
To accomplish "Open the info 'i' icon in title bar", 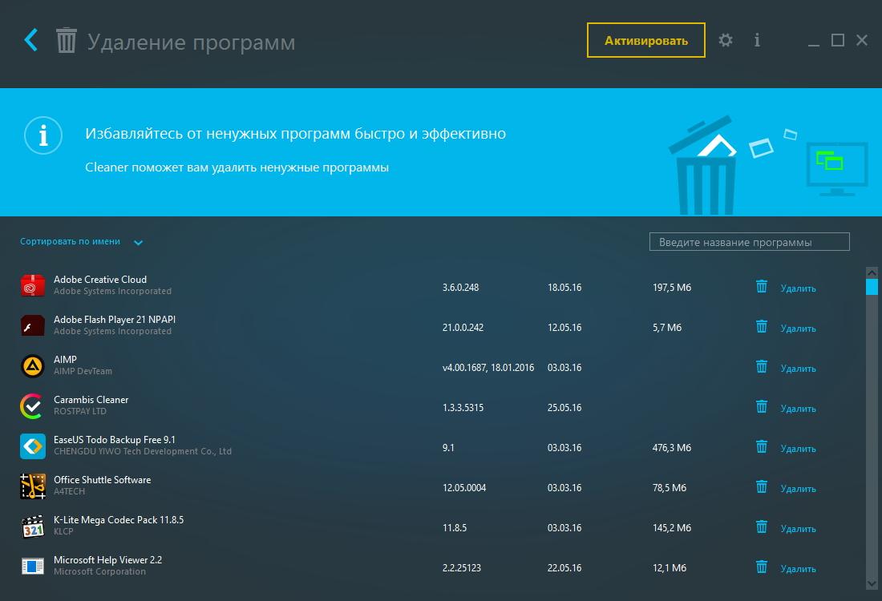I will (757, 40).
